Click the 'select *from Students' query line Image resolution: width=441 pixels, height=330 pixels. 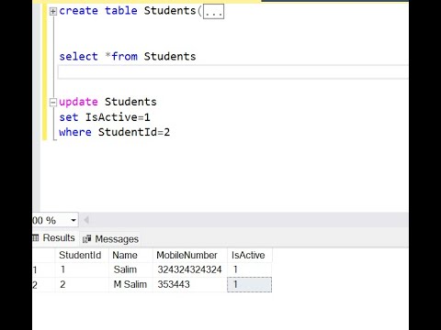pyautogui.click(x=128, y=57)
